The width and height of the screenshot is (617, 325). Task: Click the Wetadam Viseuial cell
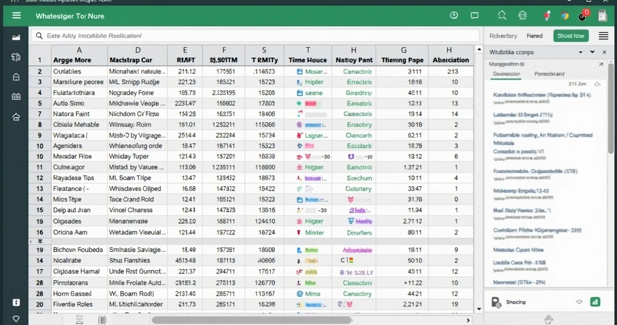[x=138, y=232]
